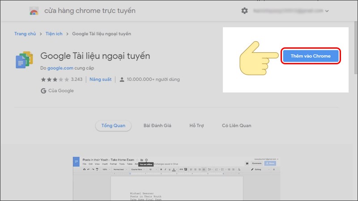Click the Google Tài liệu ngoại tuyến heading
The width and height of the screenshot is (358, 201).
click(x=95, y=56)
